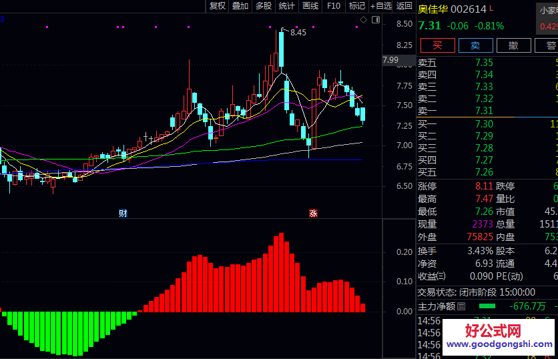Select 买三 price 7.28
Viewport: 558px width, 359px height.
tap(484, 148)
